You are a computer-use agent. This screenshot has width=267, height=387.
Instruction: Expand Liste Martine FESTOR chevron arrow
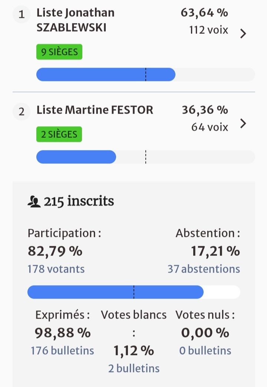point(243,124)
